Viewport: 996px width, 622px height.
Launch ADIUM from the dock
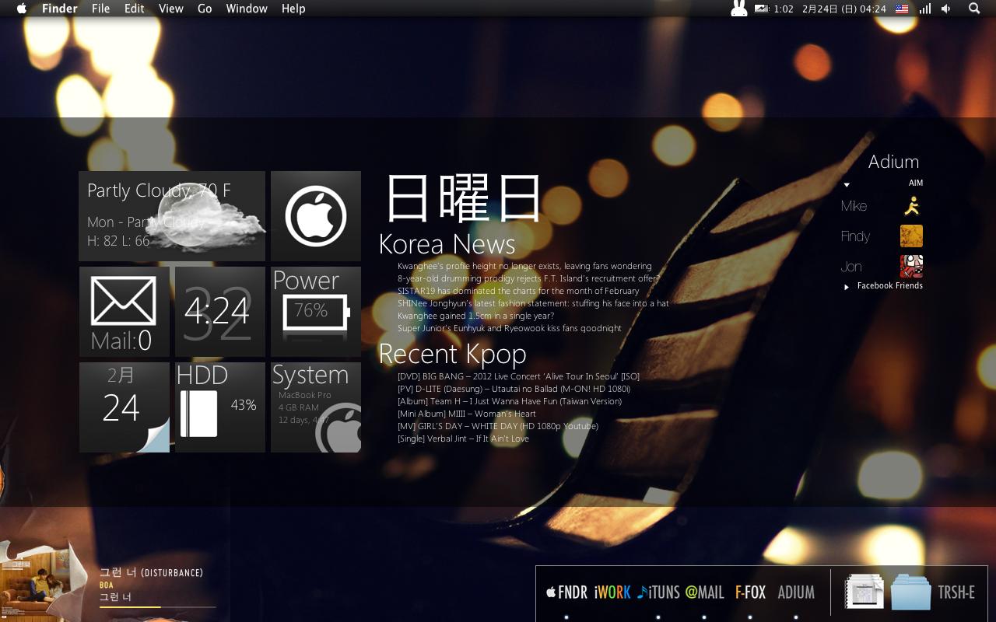click(x=796, y=592)
